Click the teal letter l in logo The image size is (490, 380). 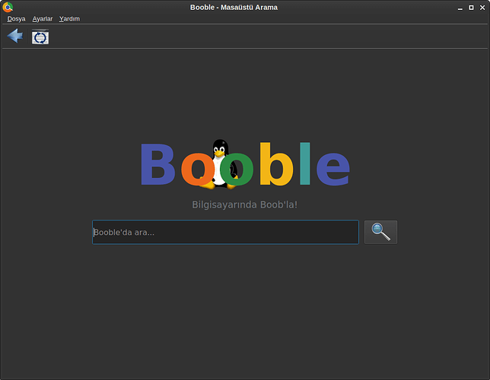tap(304, 163)
